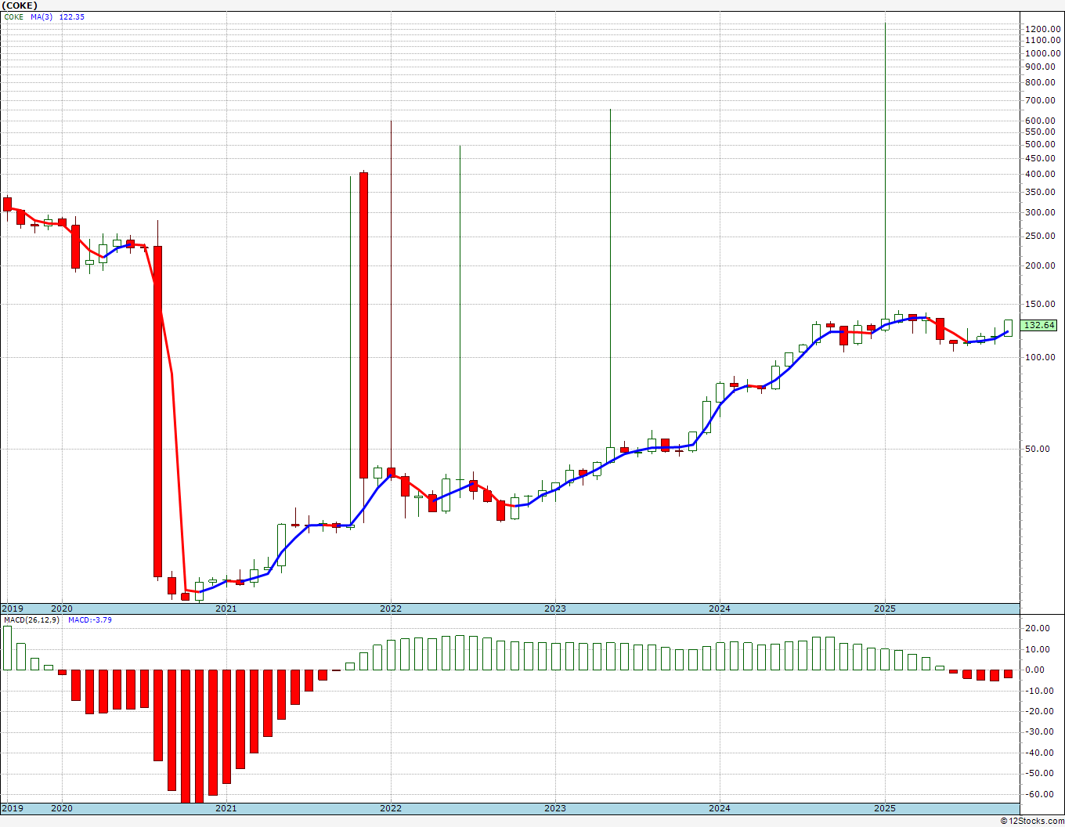
Task: Click the -30.00 MACD axis label
Action: (1038, 731)
